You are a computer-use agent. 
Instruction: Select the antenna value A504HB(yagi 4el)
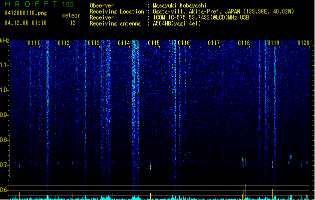coord(177,23)
